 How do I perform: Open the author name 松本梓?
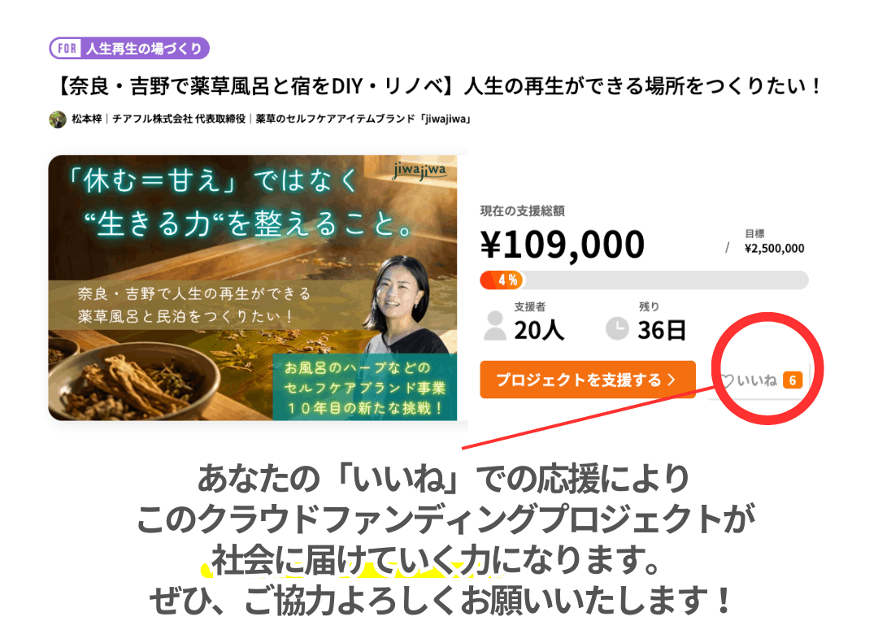click(87, 119)
